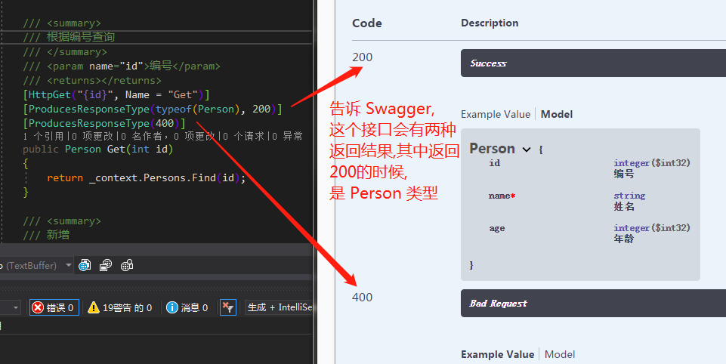This screenshot has height=364, width=726.
Task: Click the first 0 项更改 CodeLens link
Action: click(x=92, y=136)
